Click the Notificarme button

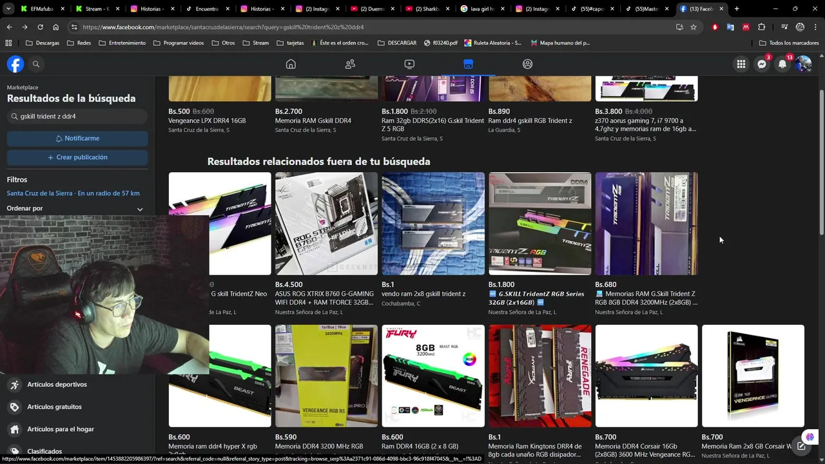tap(77, 139)
